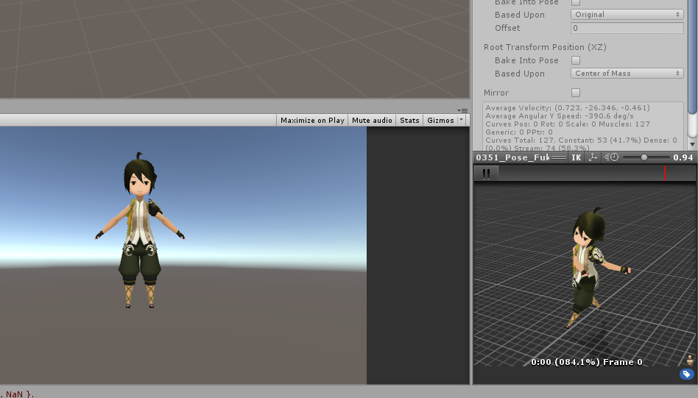Image resolution: width=698 pixels, height=398 pixels.
Task: Toggle Maximize on Play
Action: click(x=312, y=120)
